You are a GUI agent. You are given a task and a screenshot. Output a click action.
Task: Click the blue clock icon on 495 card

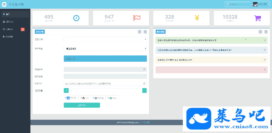click(x=76, y=18)
